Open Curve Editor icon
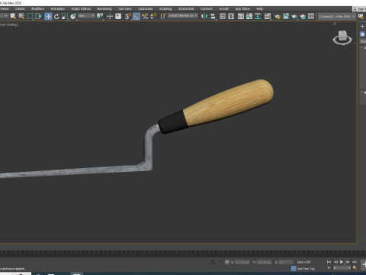This screenshot has height=275, width=366. point(249,17)
